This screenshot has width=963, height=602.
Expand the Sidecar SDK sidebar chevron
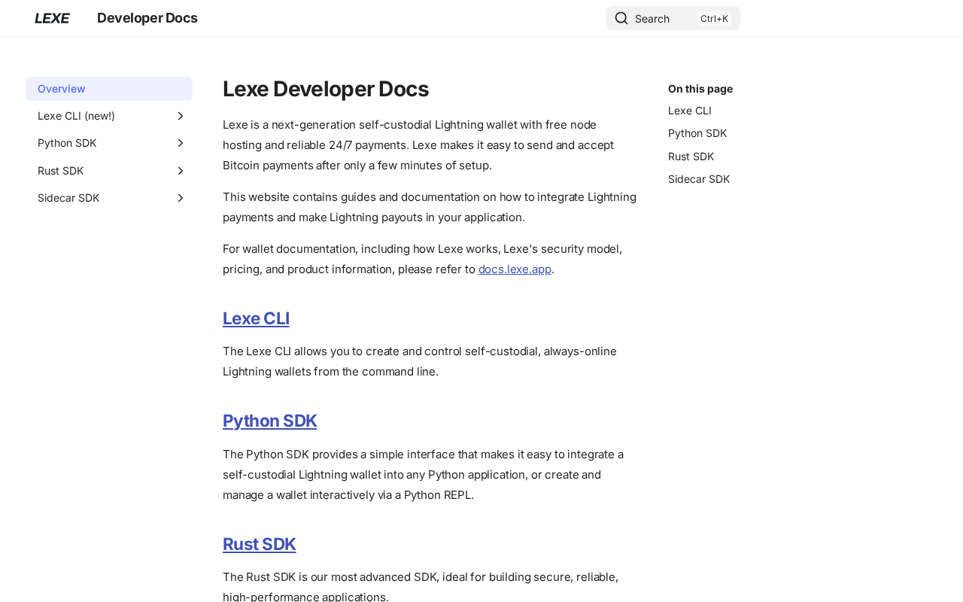tap(180, 198)
